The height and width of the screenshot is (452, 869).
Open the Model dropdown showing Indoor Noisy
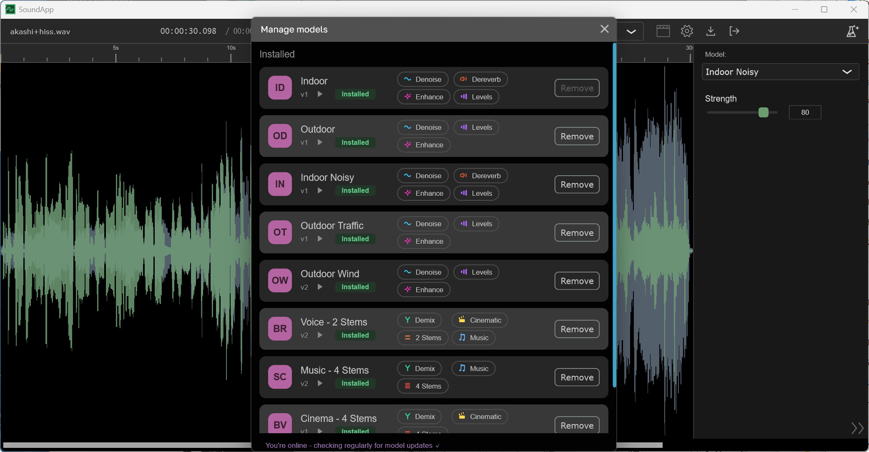(x=780, y=72)
